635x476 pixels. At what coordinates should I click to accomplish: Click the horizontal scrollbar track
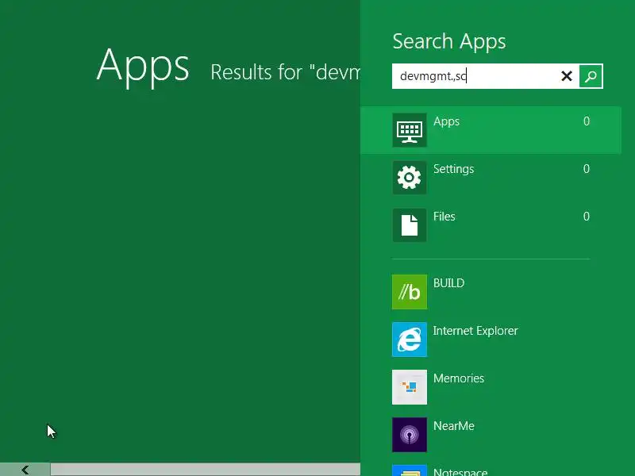[x=206, y=470]
